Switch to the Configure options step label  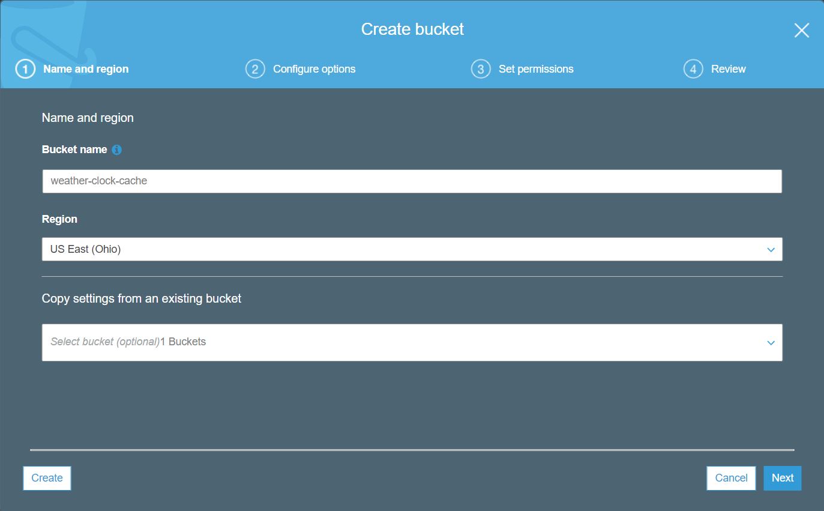click(314, 69)
